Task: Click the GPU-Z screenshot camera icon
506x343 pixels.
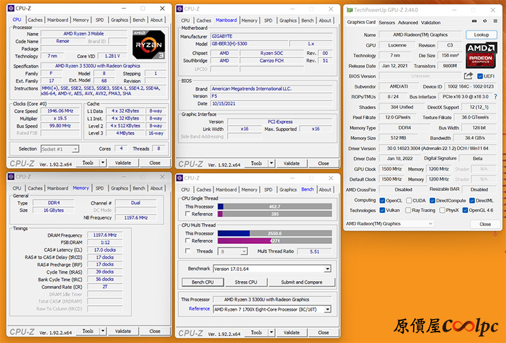Action: click(x=474, y=21)
